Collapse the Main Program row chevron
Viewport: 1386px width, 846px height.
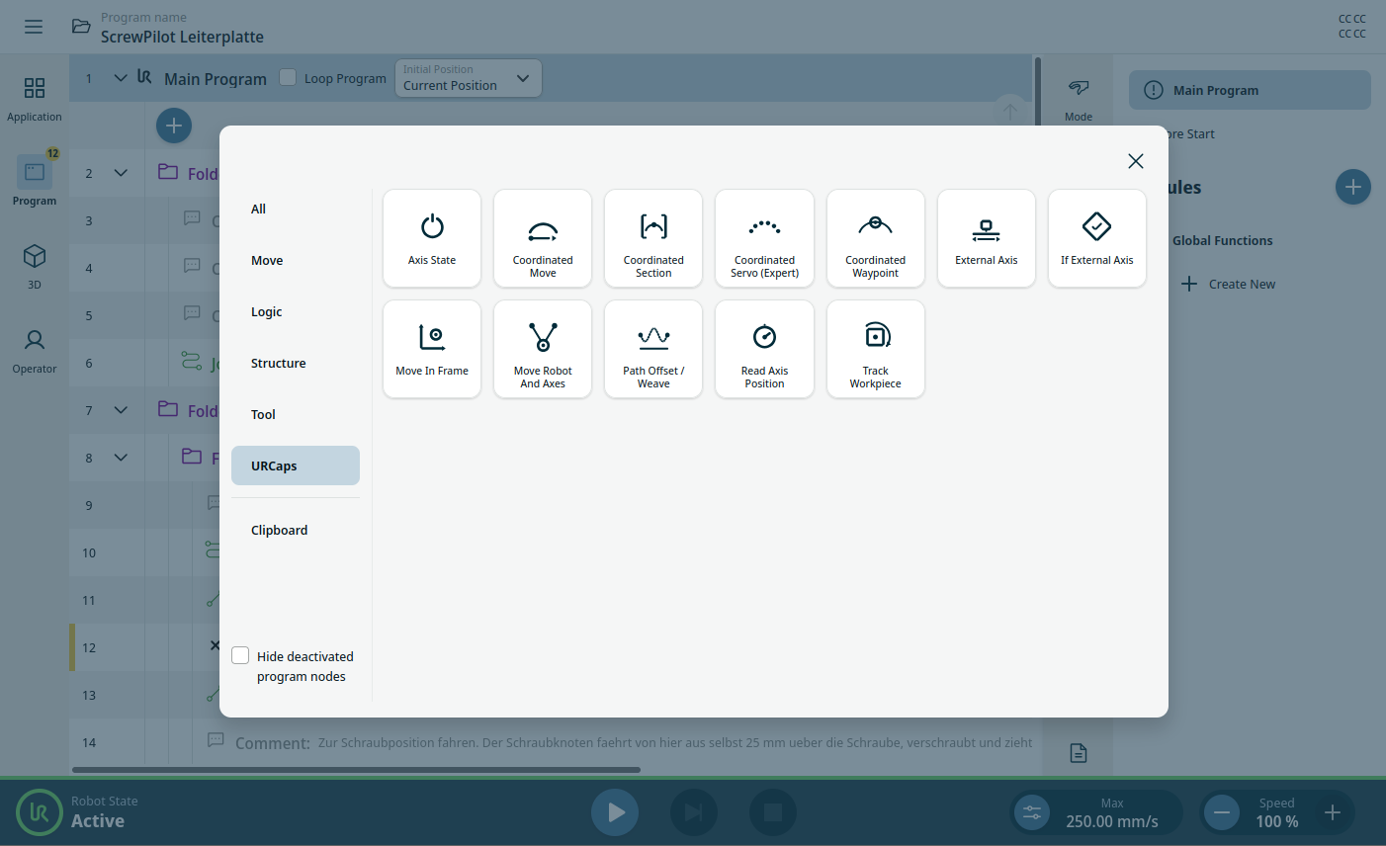pos(121,78)
